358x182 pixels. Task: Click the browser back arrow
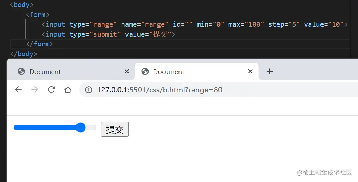tap(18, 90)
